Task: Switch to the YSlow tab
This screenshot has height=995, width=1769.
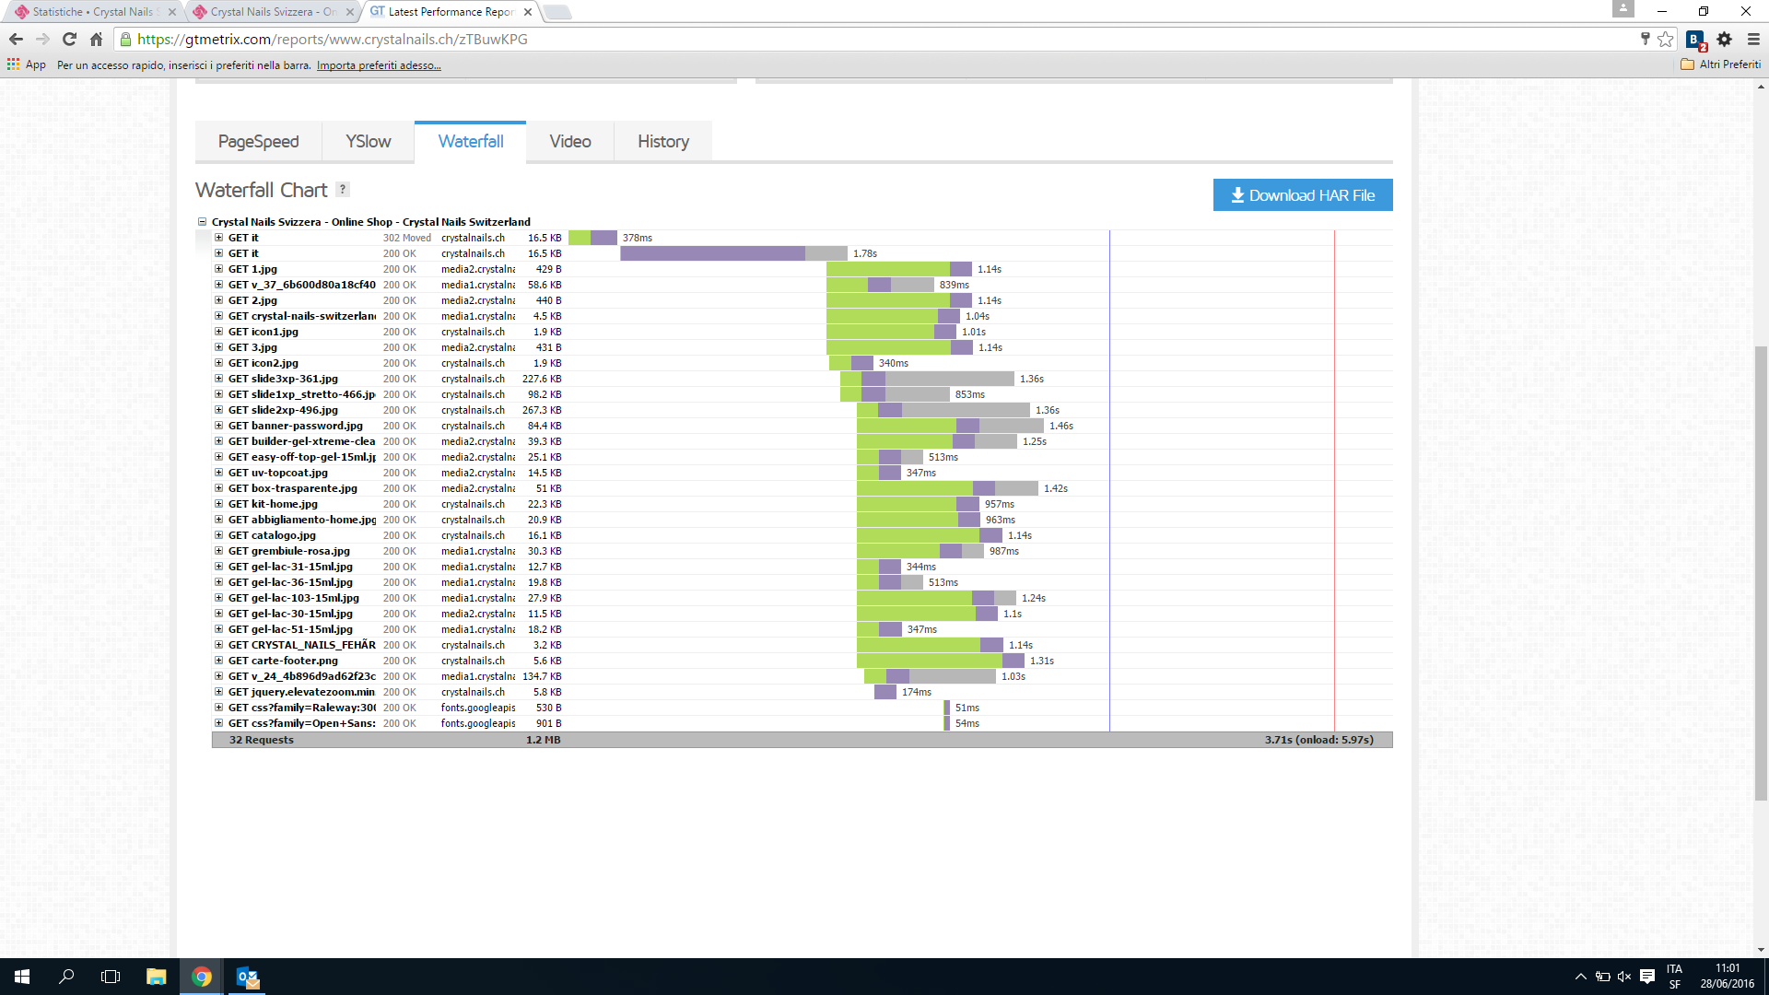Action: pos(368,142)
